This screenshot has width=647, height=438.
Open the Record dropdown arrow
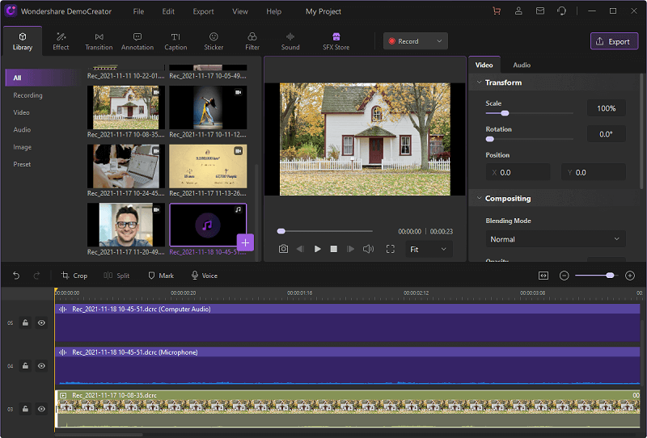tap(439, 41)
